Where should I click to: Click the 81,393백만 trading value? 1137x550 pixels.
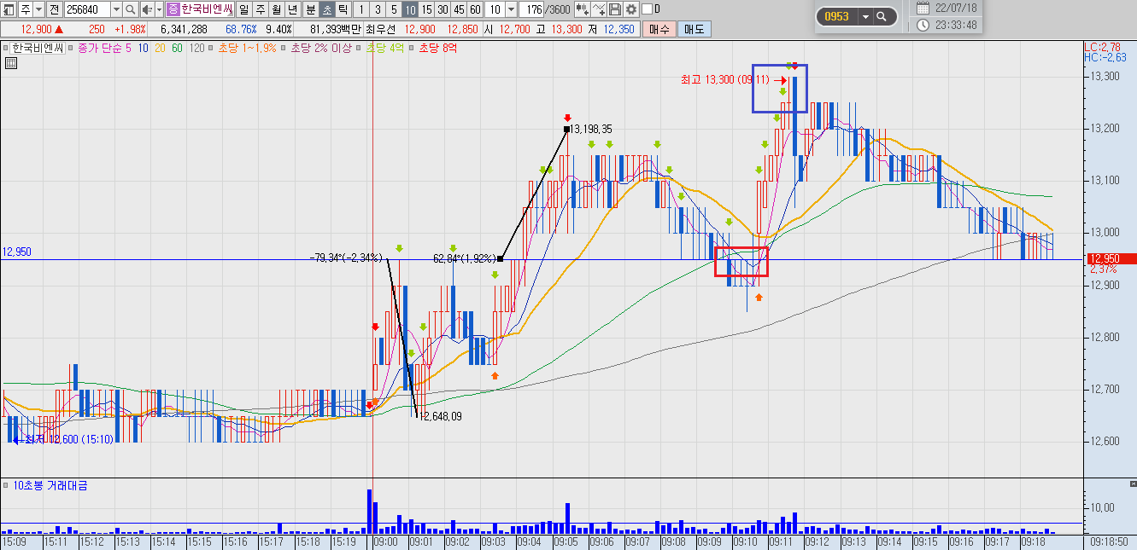click(x=336, y=29)
